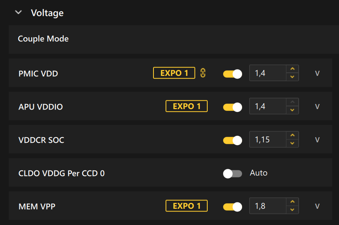The image size is (339, 225).
Task: Decrease VDDCR SOC voltage with down arrow
Action: 292,143
